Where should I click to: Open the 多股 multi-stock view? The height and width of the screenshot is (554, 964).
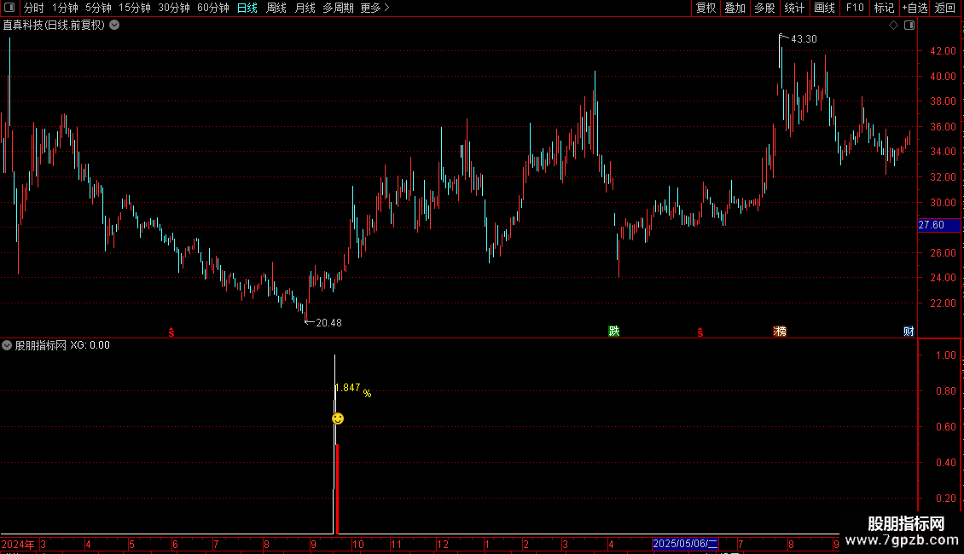764,8
